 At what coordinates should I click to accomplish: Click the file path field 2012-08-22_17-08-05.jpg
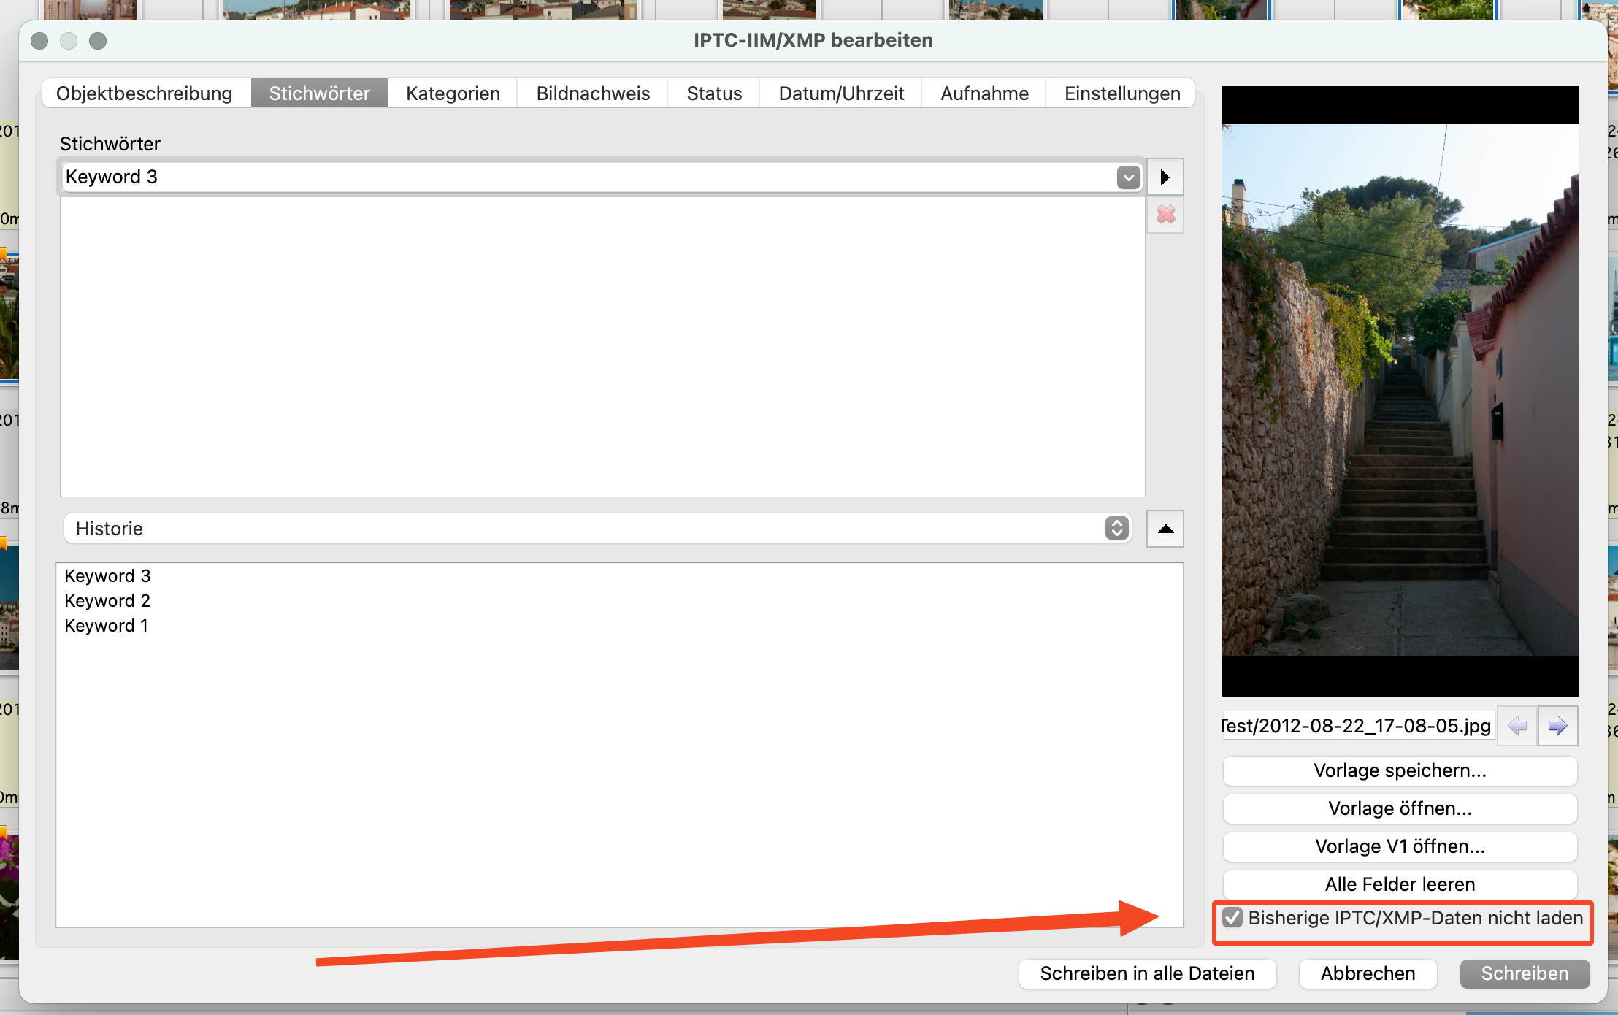pos(1357,726)
